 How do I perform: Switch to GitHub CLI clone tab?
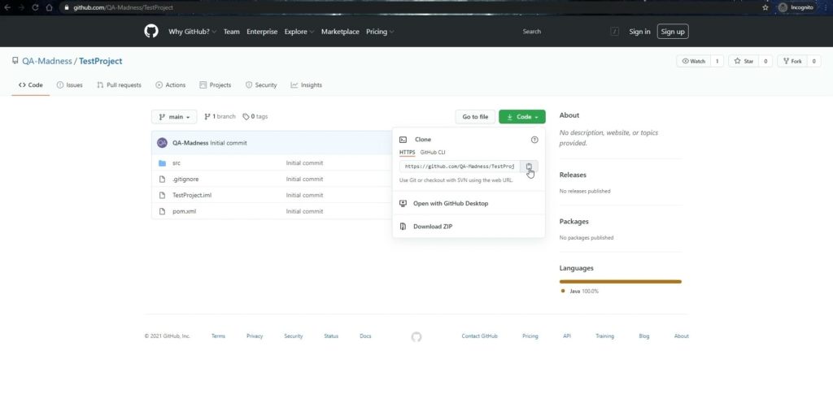pos(433,152)
